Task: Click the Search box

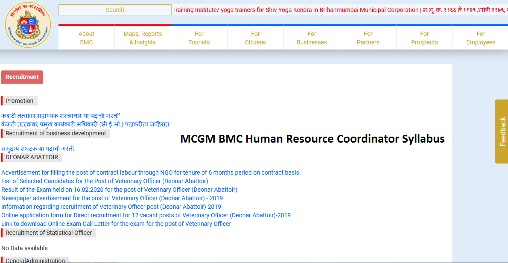Action: [x=114, y=9]
